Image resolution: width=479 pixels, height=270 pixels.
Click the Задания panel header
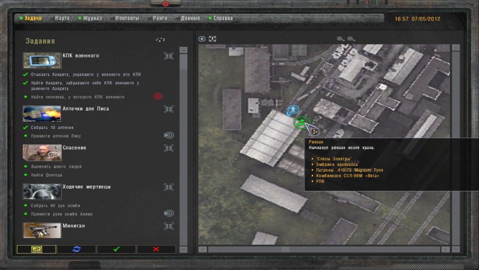pyautogui.click(x=40, y=41)
